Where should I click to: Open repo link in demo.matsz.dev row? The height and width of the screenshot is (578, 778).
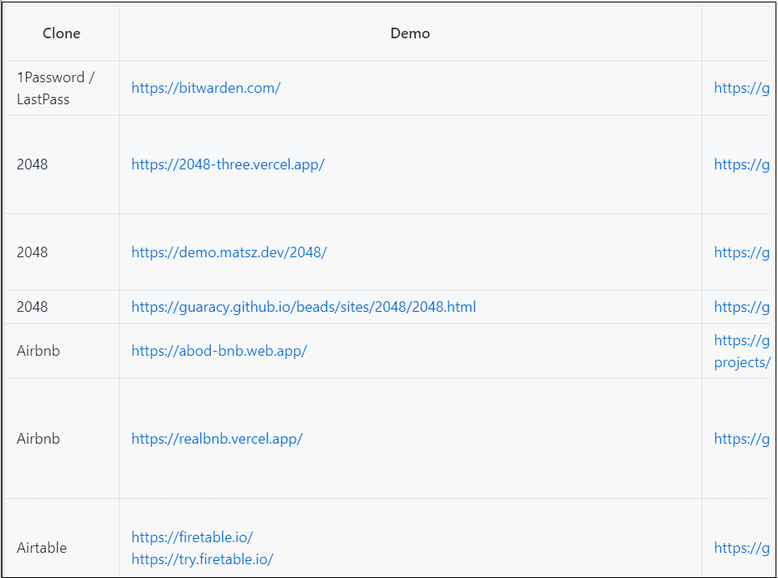coord(741,252)
